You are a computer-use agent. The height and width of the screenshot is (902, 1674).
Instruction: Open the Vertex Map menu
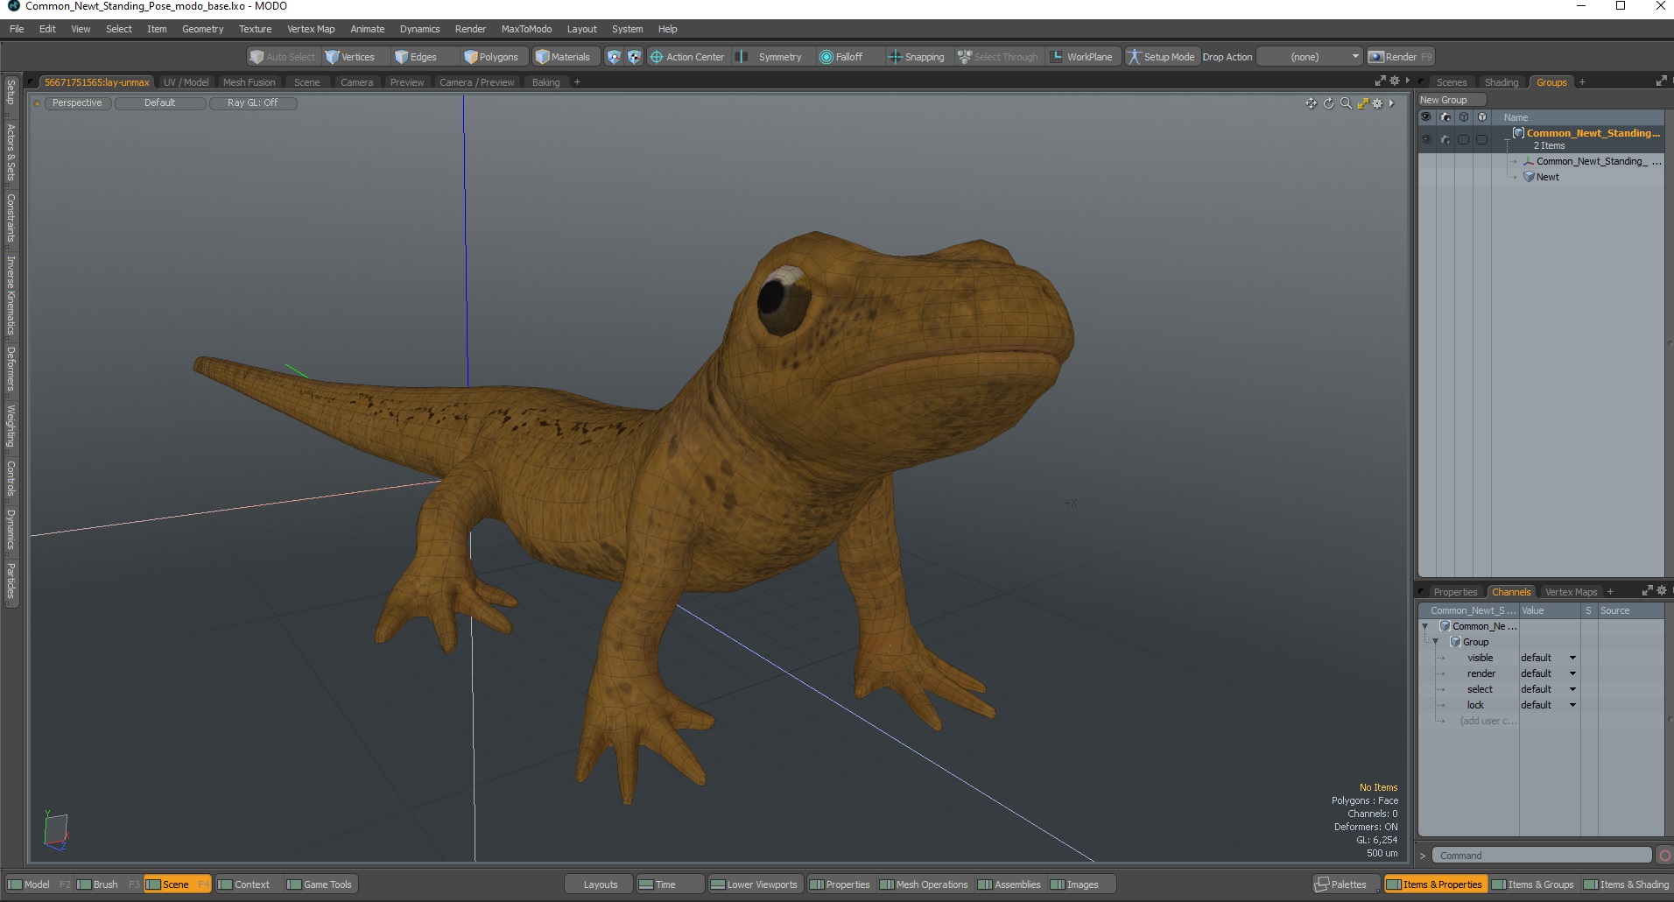click(311, 29)
